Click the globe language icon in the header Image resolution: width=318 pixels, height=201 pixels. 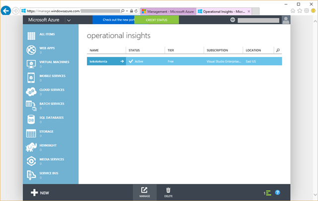[233, 20]
